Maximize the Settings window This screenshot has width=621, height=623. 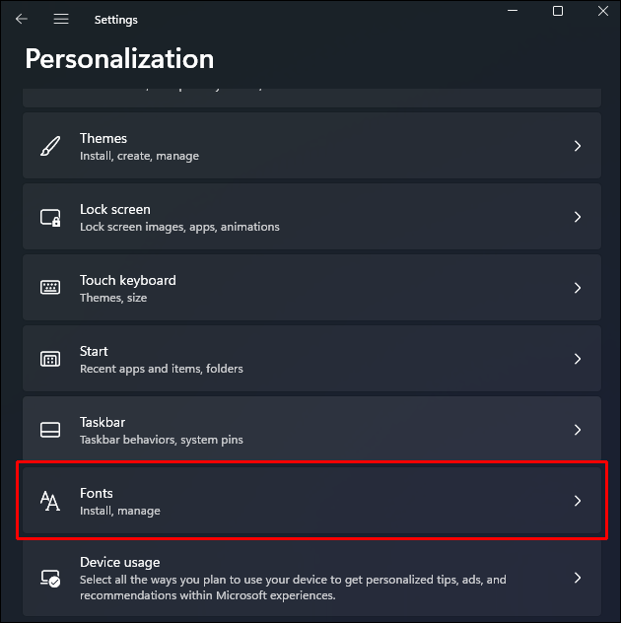558,12
